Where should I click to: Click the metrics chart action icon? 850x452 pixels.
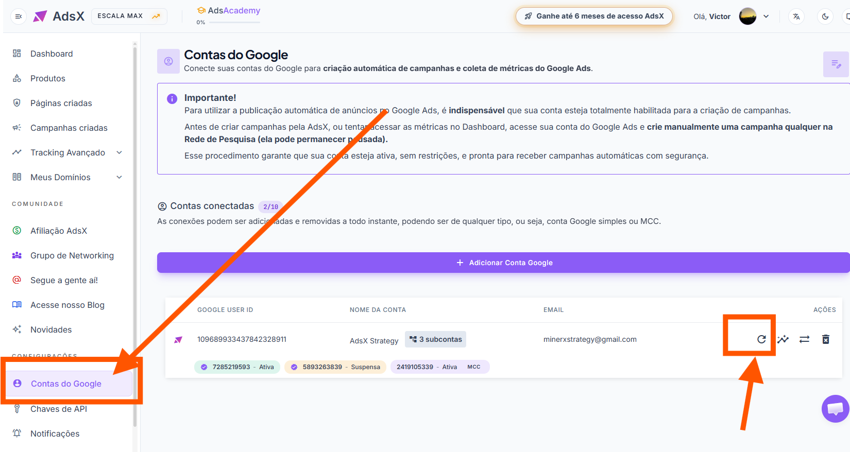pos(783,339)
